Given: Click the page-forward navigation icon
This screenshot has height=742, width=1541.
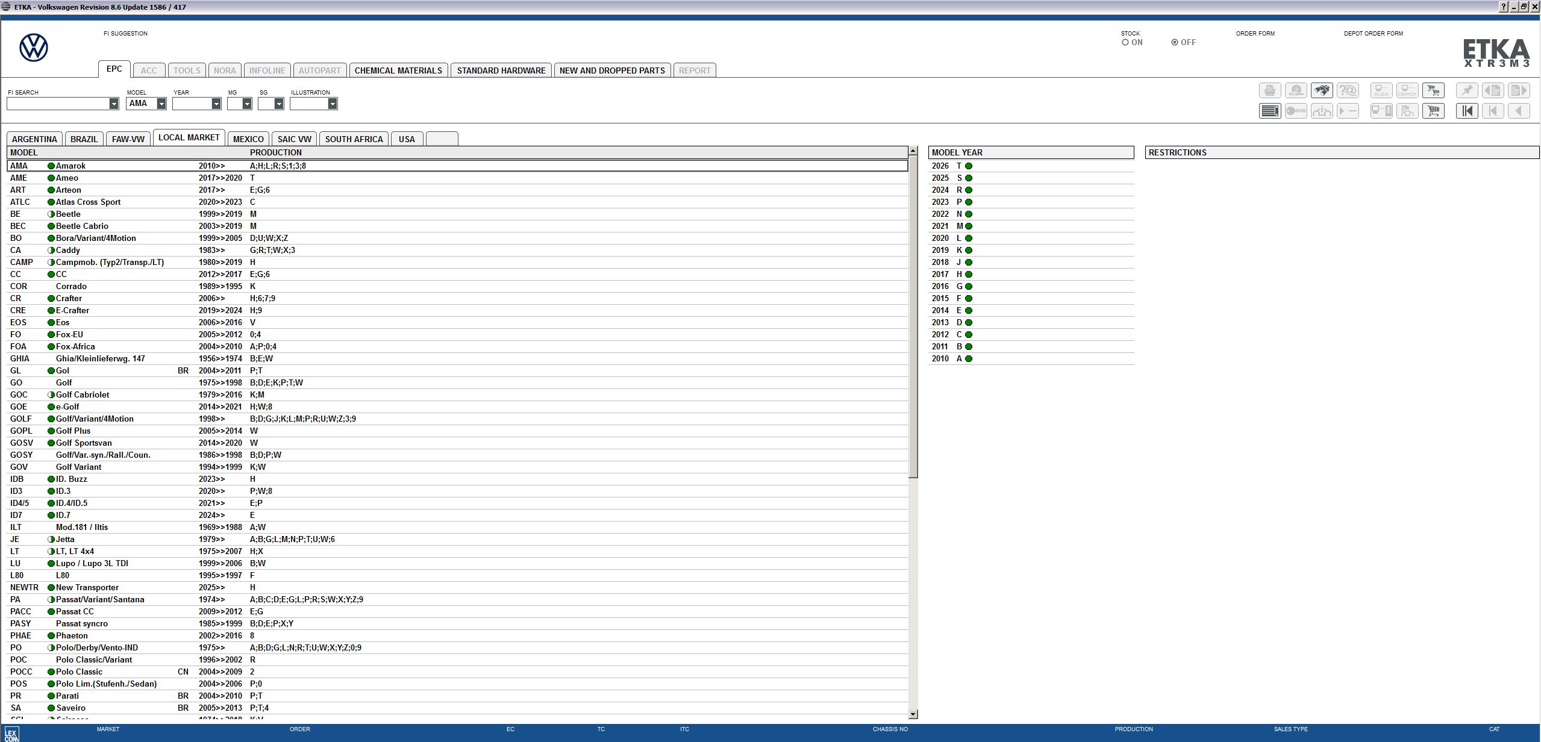Looking at the screenshot, I should [1519, 90].
